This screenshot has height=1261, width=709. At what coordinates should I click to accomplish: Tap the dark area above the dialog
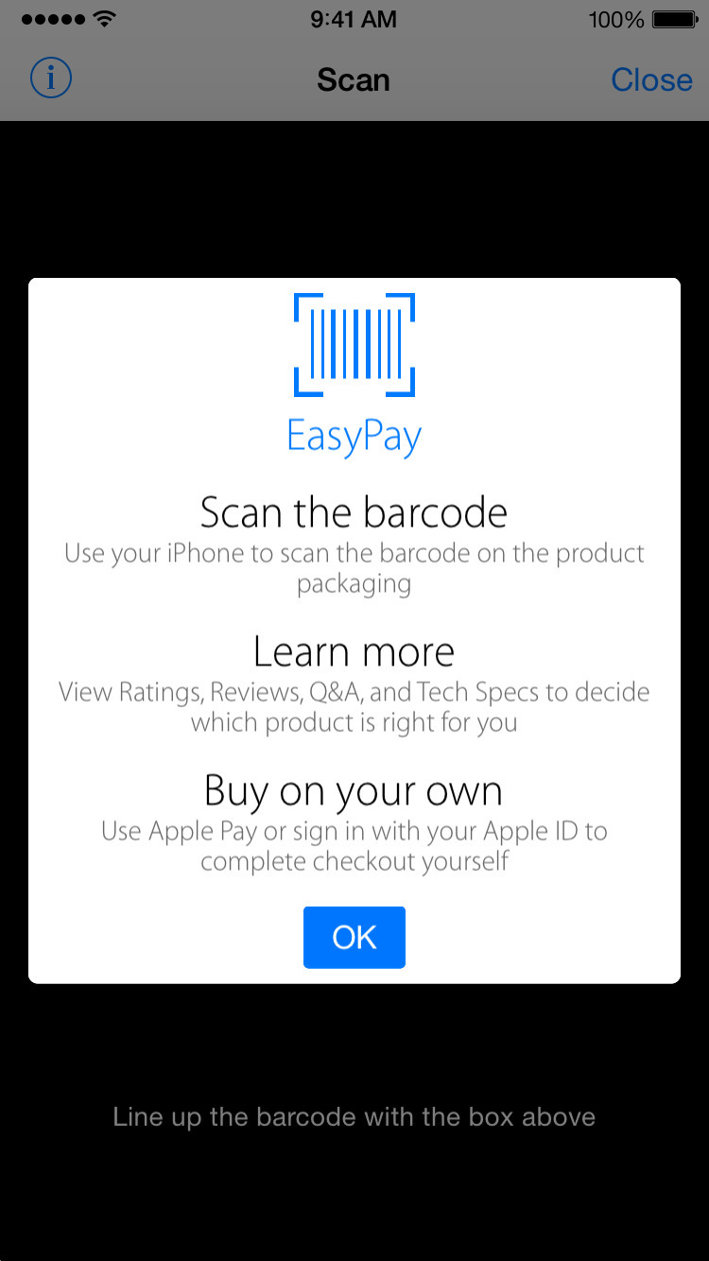coord(354,199)
